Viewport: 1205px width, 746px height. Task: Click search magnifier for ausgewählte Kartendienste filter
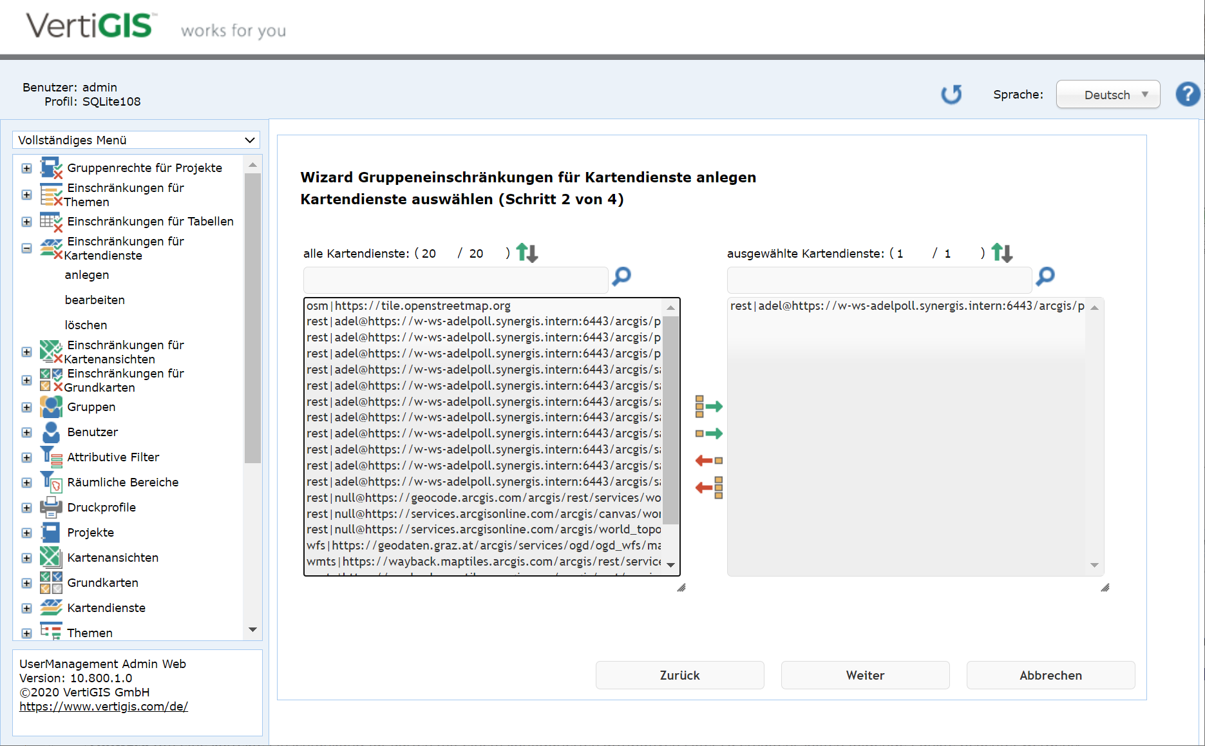click(1045, 277)
